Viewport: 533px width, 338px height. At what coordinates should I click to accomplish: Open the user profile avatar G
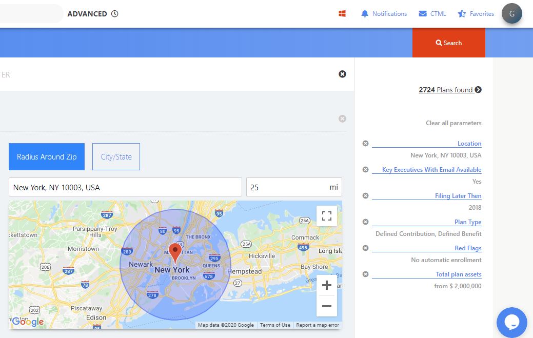(x=511, y=14)
